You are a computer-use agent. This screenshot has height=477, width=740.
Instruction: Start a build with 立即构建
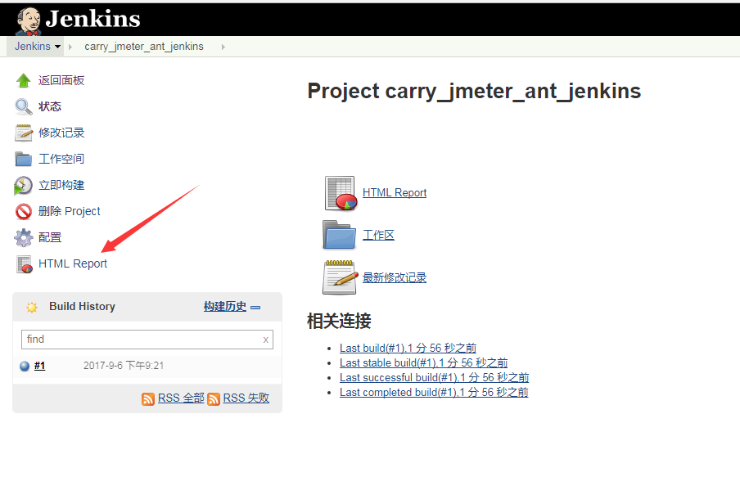tap(61, 186)
